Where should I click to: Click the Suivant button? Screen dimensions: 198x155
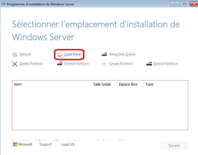pyautogui.click(x=174, y=146)
